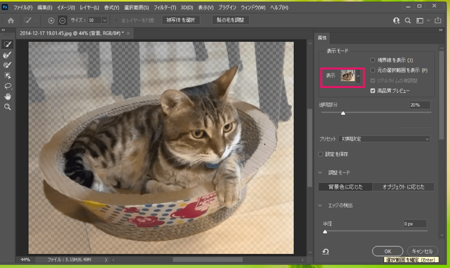Enable 境界線を表示 checkbox
450x268 pixels.
pyautogui.click(x=373, y=60)
